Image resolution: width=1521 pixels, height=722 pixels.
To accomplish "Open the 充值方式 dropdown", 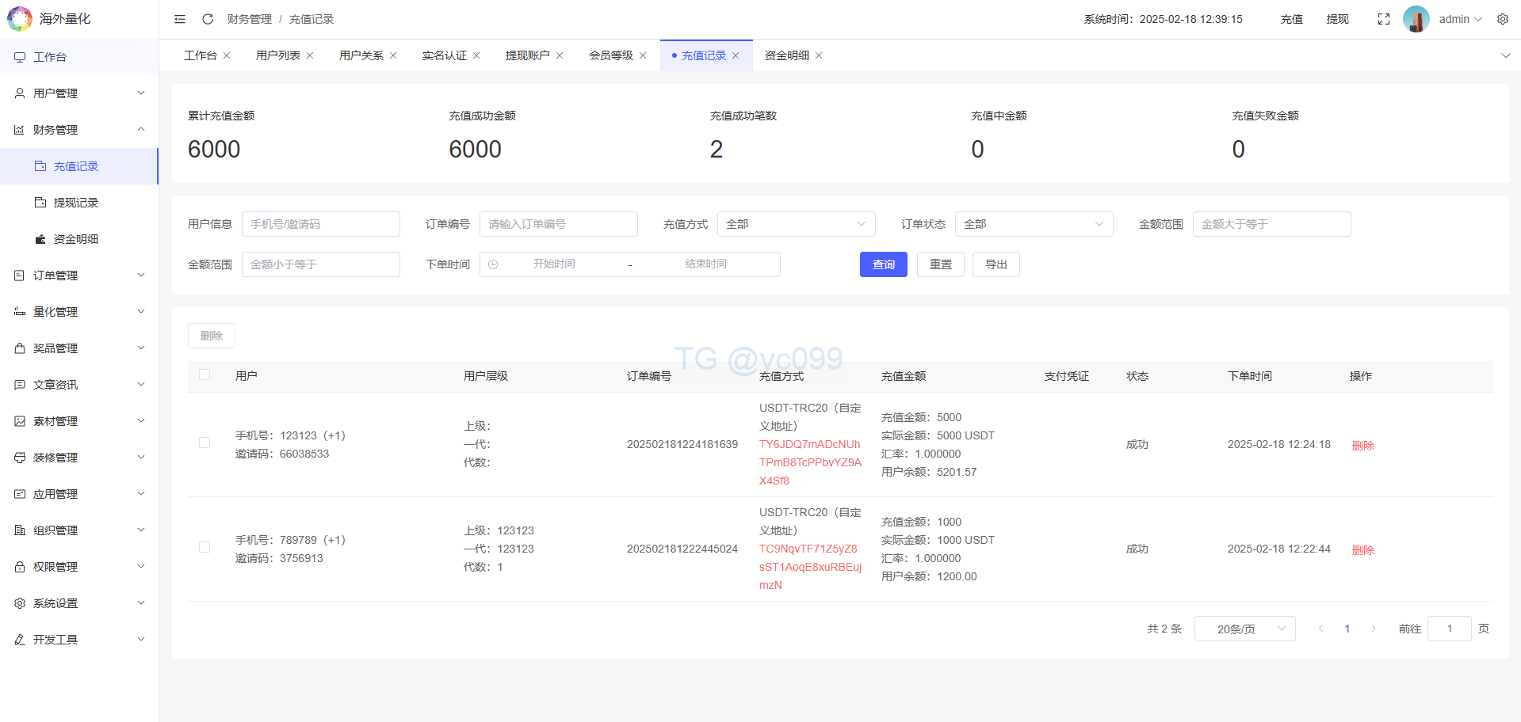I will click(x=796, y=224).
